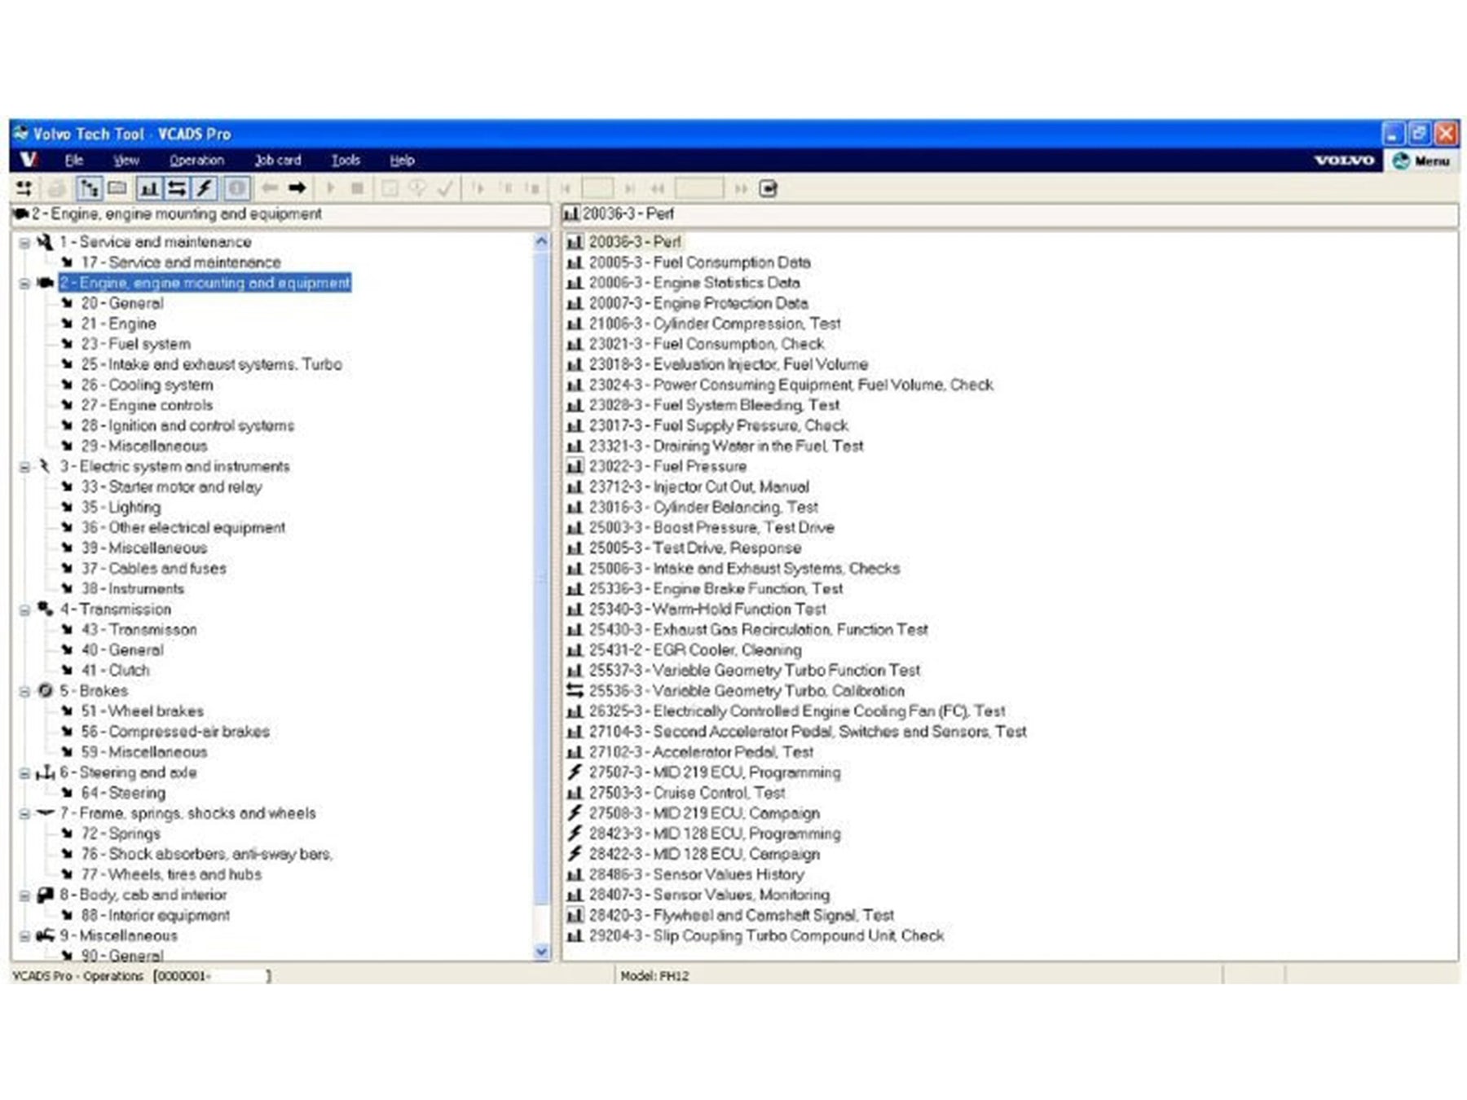This screenshot has width=1467, height=1100.
Task: Toggle the programming operations lightning filter
Action: 204,189
